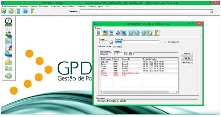Enable the Revezamento checkbox
This screenshot has height=117, width=221.
pos(166,42)
